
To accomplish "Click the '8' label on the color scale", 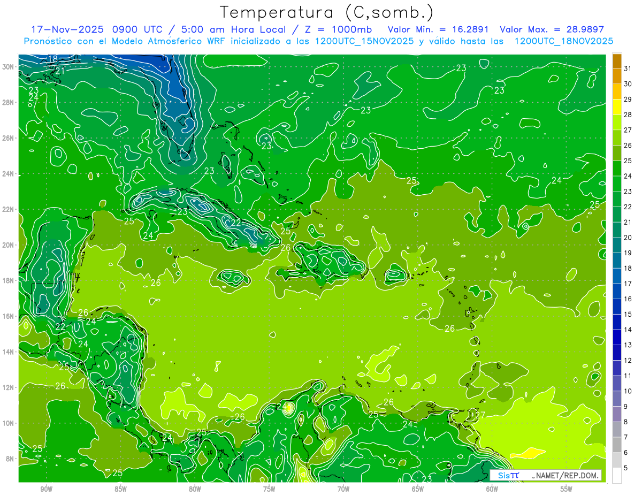I will click(x=626, y=422).
